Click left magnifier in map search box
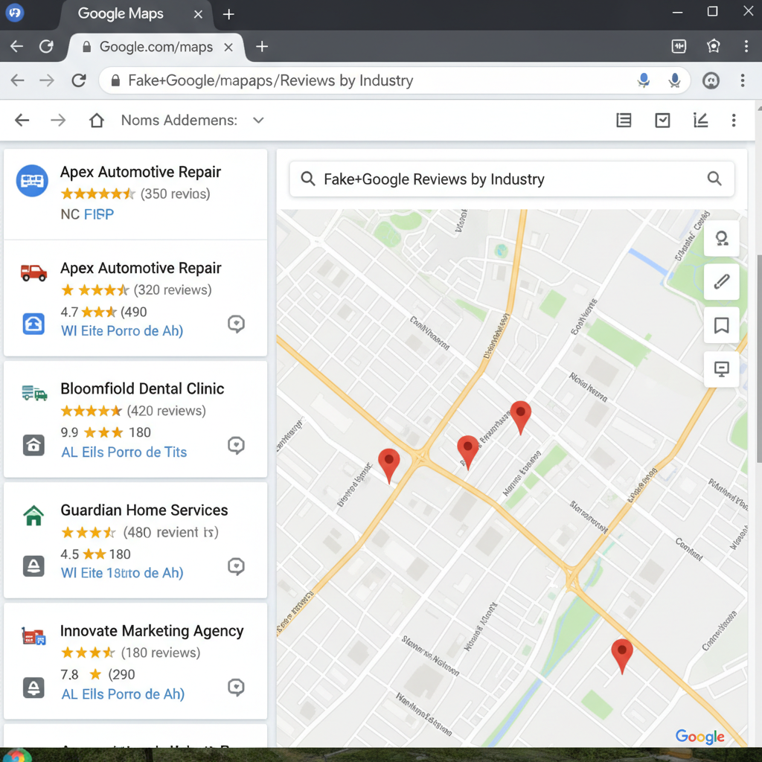Viewport: 762px width, 762px height. pos(307,179)
